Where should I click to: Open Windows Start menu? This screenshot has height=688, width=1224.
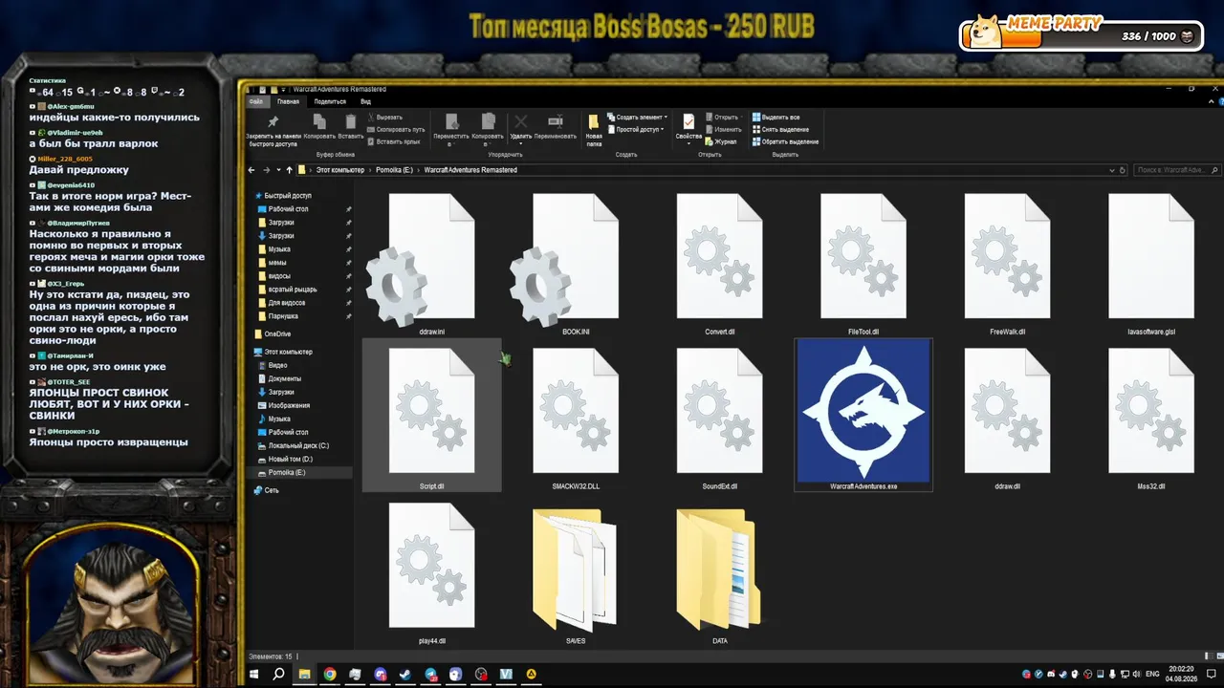click(x=253, y=675)
